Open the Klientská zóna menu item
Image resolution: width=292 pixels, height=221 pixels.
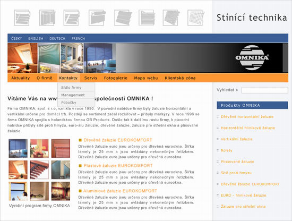pos(180,78)
